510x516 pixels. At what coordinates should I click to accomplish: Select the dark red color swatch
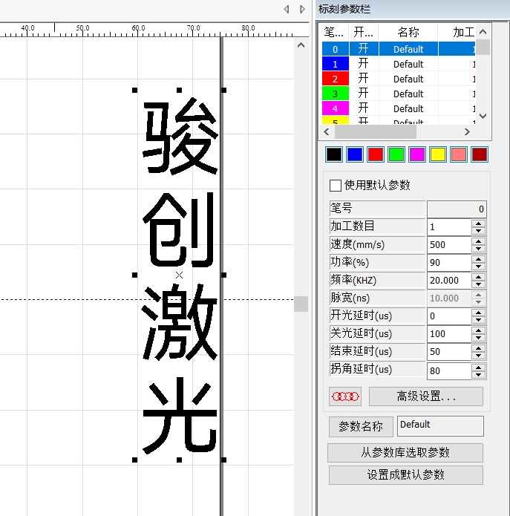pyautogui.click(x=480, y=154)
